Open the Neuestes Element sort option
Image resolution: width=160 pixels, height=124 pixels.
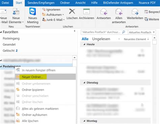pyautogui.click(x=135, y=39)
